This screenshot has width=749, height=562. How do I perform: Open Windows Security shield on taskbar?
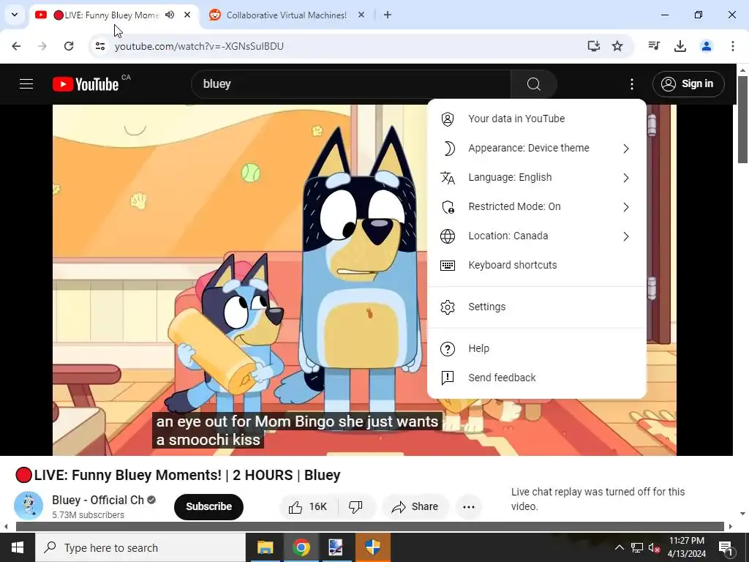click(372, 547)
